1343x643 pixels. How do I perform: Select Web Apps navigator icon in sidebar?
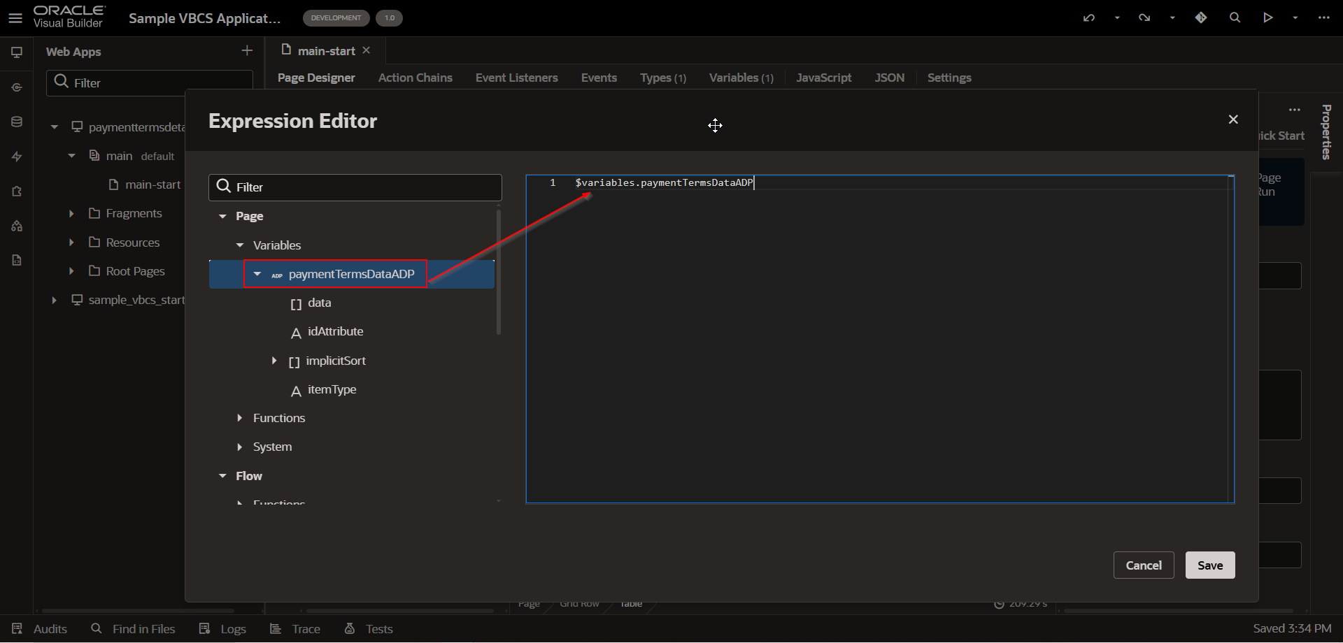click(17, 52)
